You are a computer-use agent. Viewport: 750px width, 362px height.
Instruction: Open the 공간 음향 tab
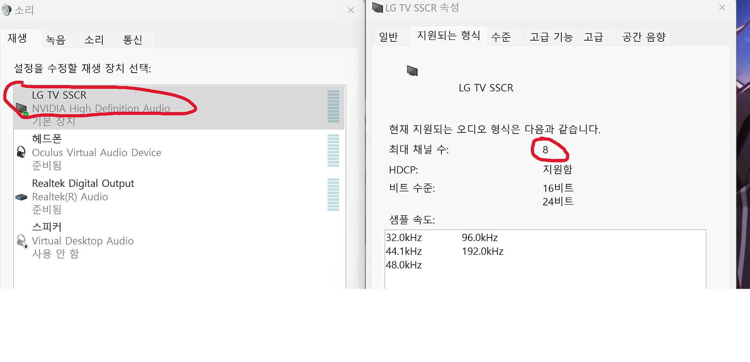(644, 37)
